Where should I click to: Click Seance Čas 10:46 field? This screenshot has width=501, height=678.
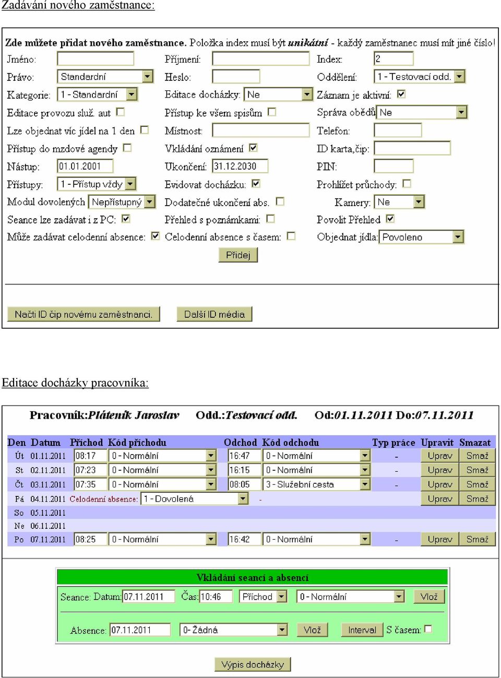(x=216, y=597)
